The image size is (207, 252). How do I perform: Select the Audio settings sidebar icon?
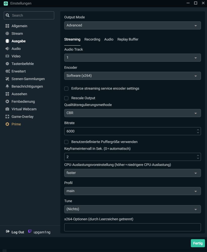(7, 48)
